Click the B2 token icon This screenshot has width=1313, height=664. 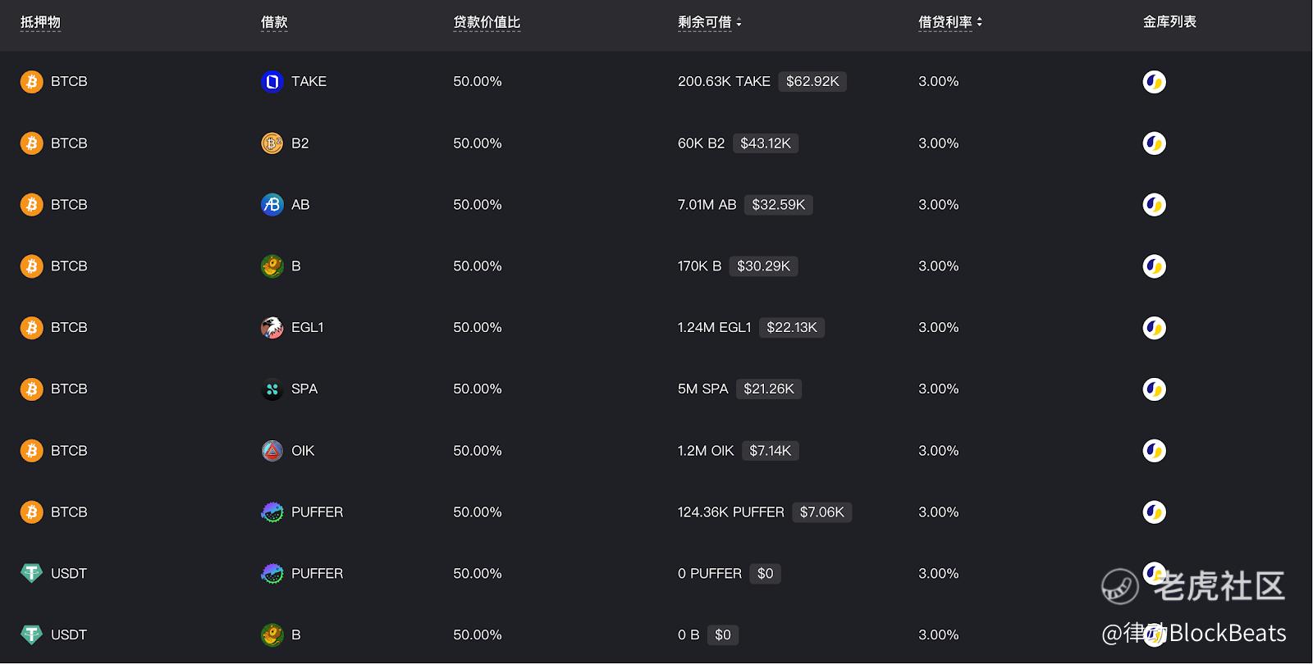click(x=272, y=143)
